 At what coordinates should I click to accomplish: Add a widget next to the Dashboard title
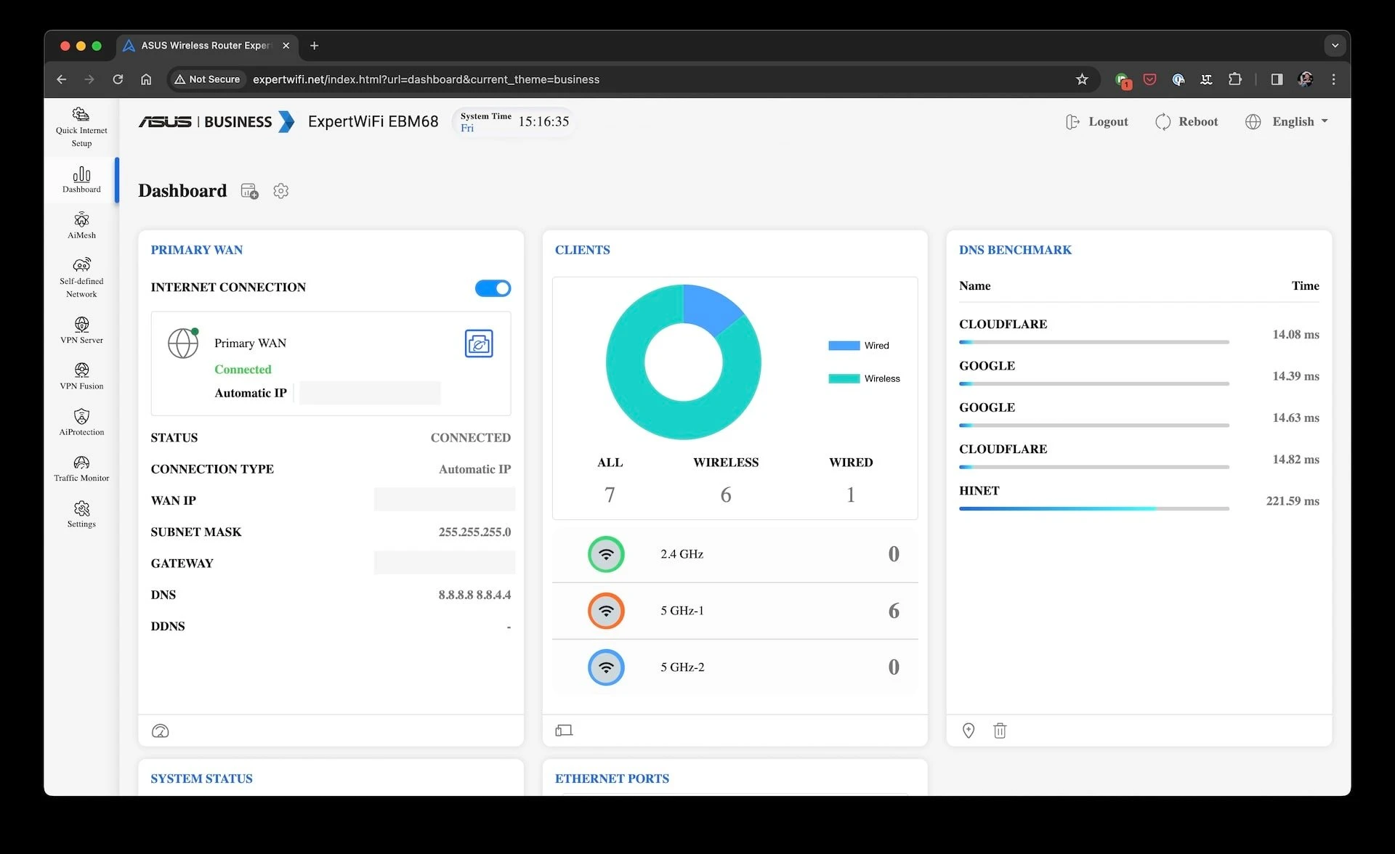coord(250,191)
